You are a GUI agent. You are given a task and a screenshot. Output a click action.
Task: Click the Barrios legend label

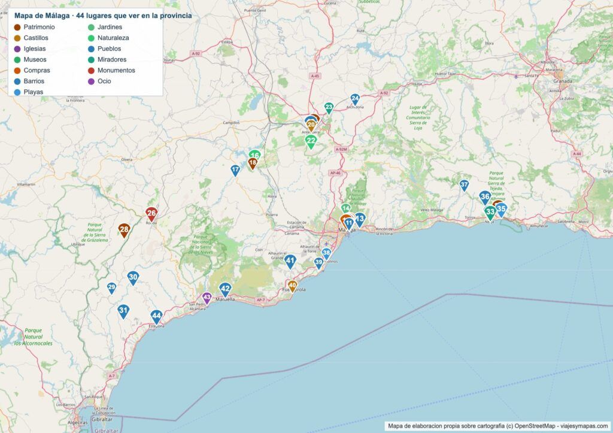pyautogui.click(x=34, y=81)
